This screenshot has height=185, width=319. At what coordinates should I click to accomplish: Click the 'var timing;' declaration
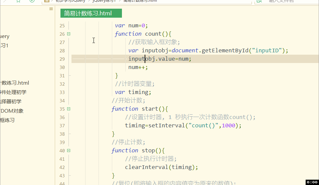pyautogui.click(x=133, y=92)
